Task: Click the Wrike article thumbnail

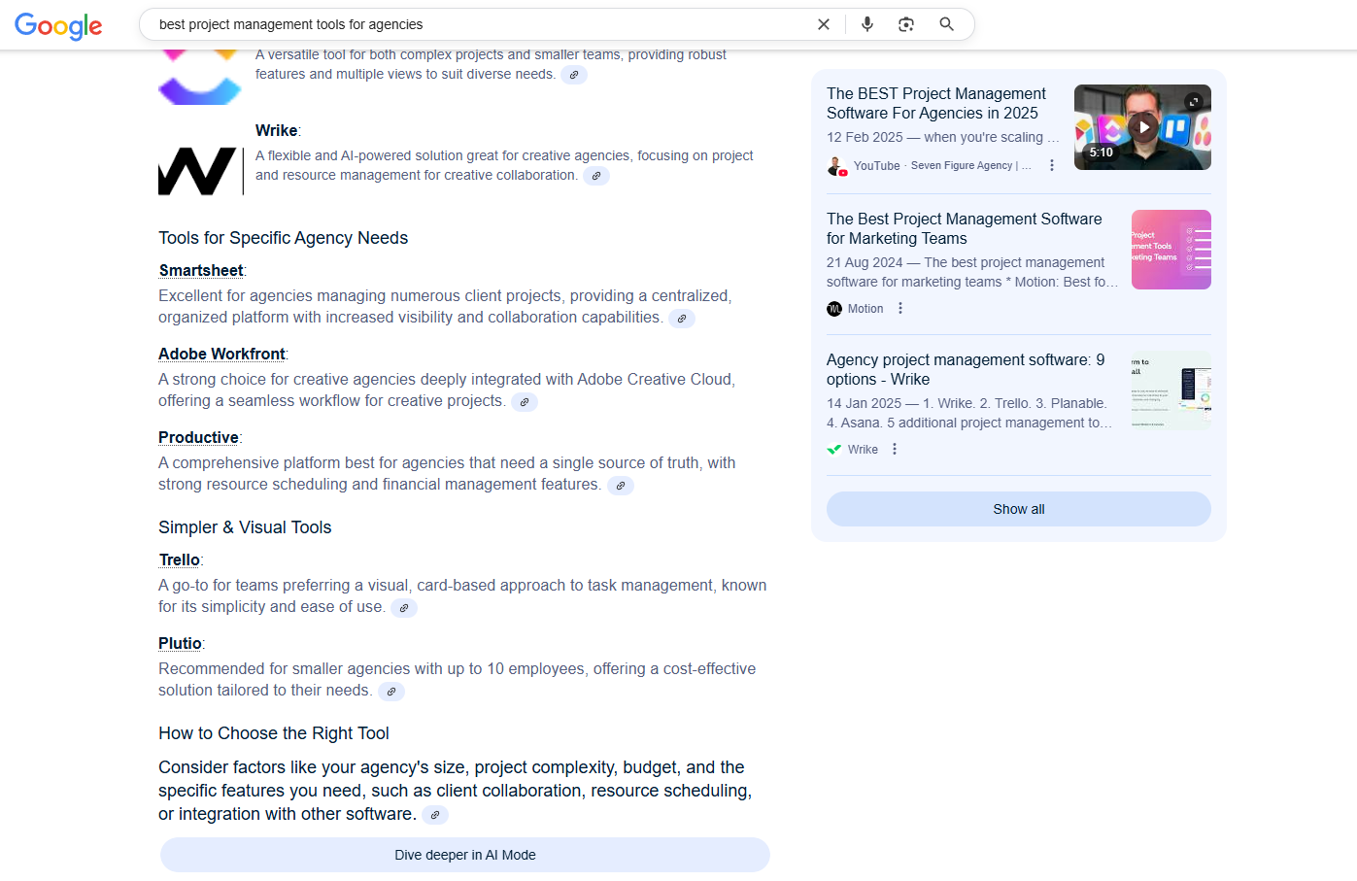Action: click(x=1171, y=390)
